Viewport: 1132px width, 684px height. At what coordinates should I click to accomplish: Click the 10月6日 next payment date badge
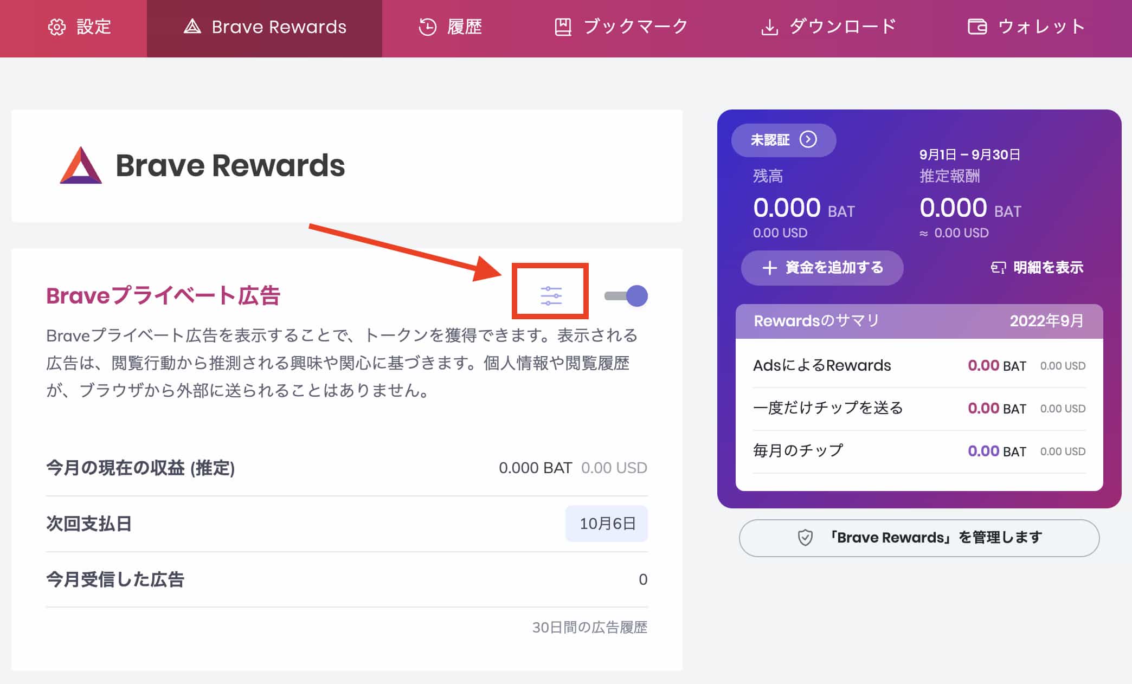(607, 524)
